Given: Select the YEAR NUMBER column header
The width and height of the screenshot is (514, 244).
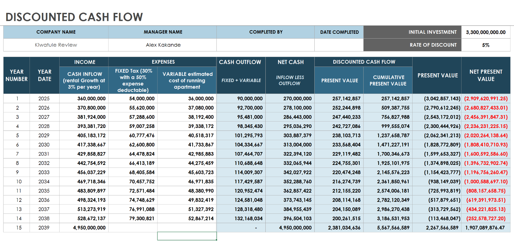Looking at the screenshot, I should pos(16,75).
